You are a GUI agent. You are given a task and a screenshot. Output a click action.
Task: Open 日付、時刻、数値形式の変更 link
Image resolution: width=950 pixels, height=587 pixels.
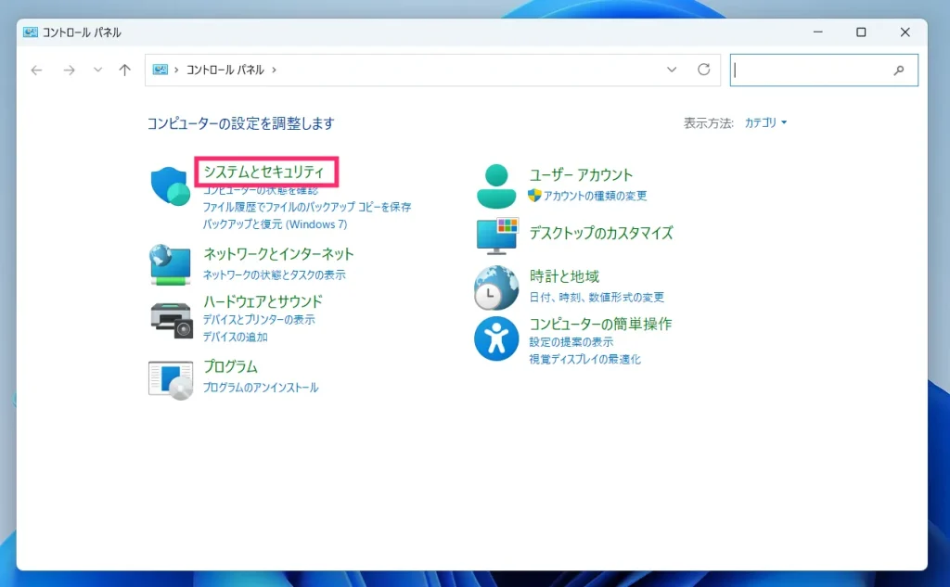(x=597, y=298)
